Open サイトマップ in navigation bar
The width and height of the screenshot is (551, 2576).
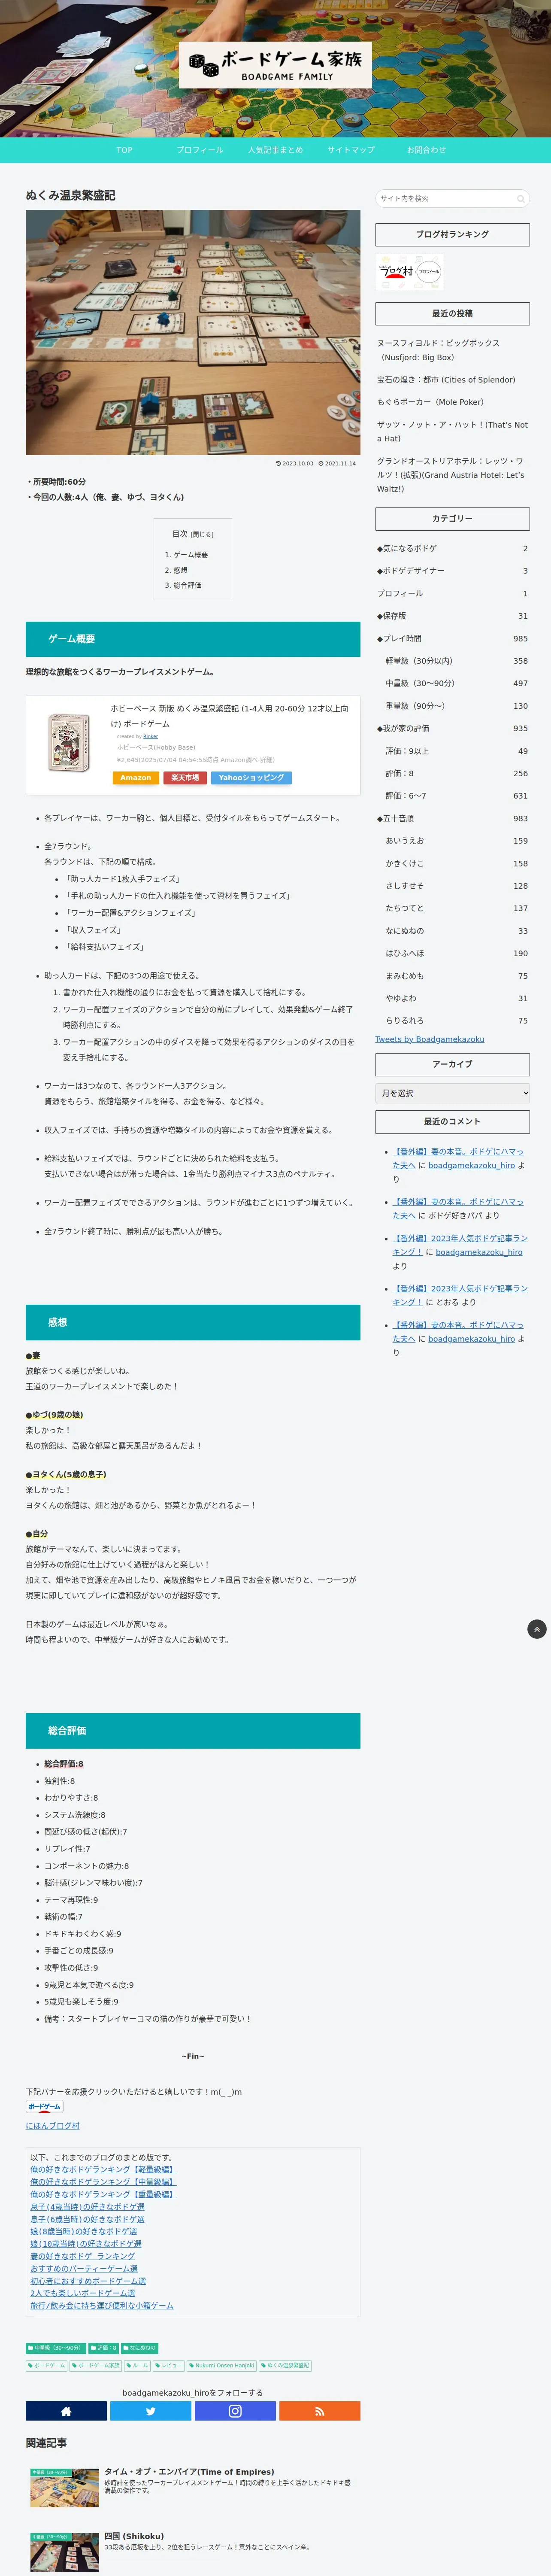351,150
